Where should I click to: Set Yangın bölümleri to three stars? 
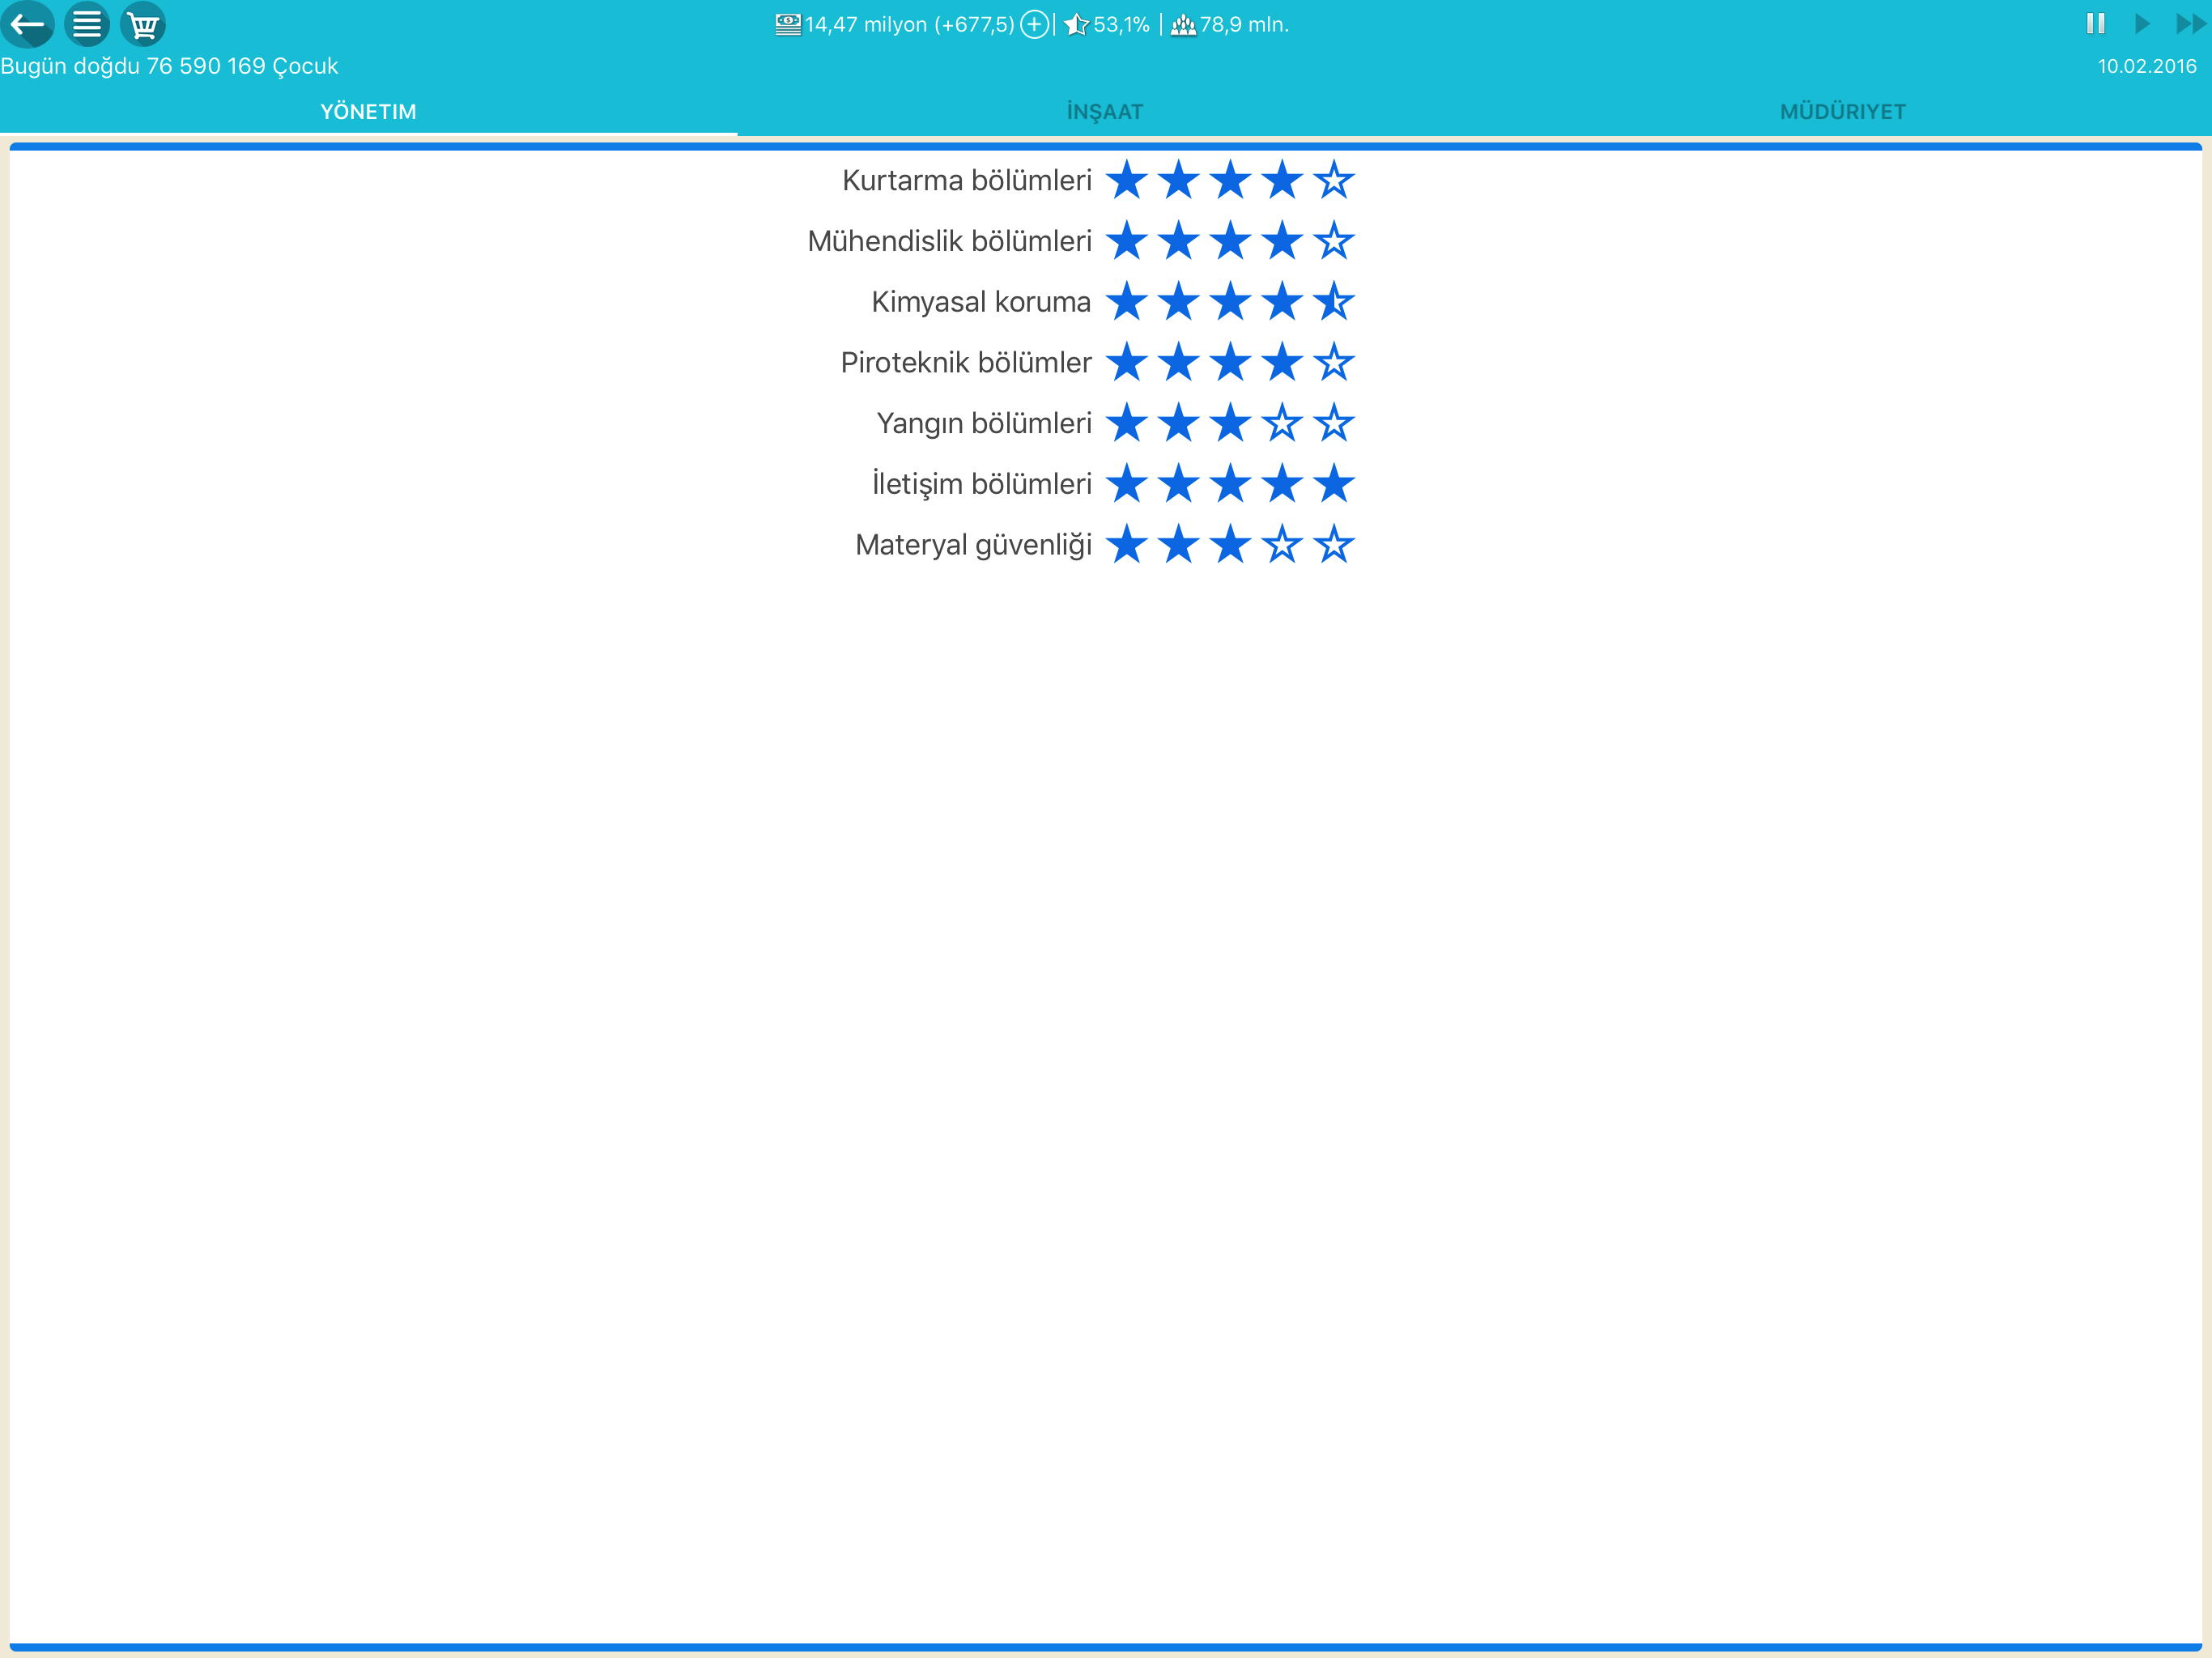1230,423
